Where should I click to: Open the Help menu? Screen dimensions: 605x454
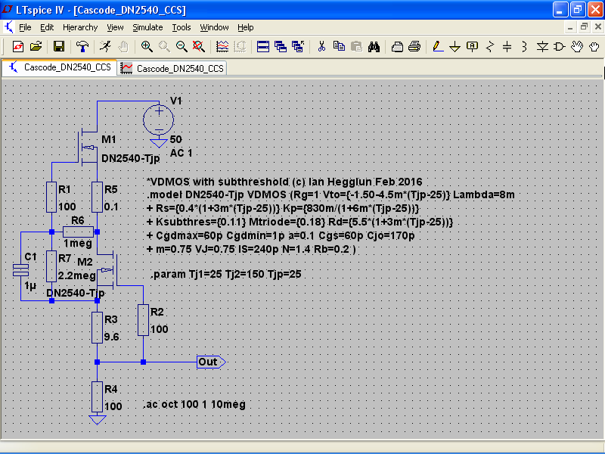point(245,27)
